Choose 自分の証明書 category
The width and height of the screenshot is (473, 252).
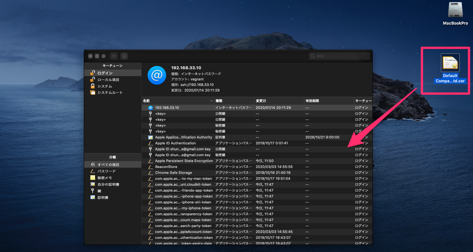pyautogui.click(x=113, y=184)
